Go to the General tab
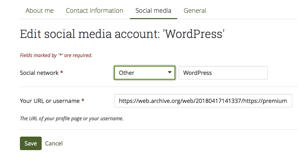Image resolution: width=305 pixels, height=165 pixels. [x=195, y=11]
